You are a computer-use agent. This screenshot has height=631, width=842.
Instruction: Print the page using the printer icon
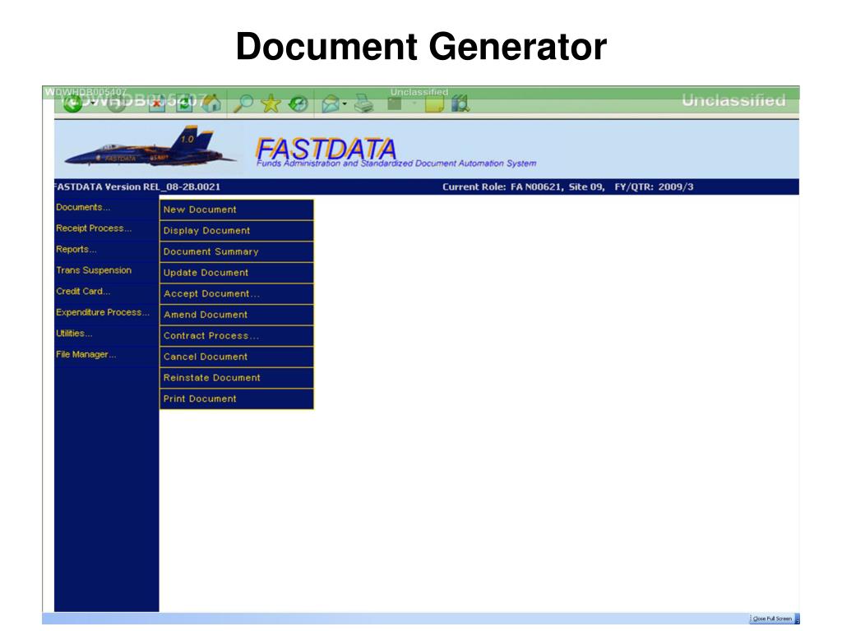(x=363, y=103)
